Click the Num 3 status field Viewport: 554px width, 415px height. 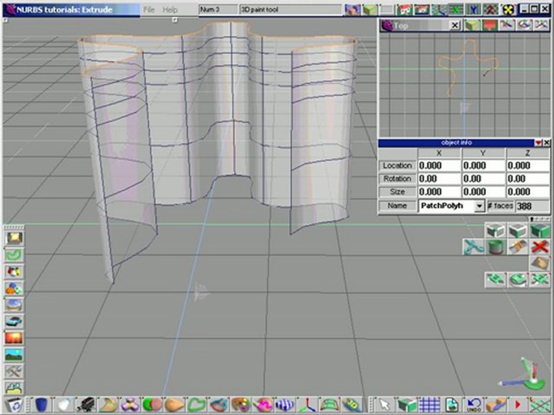coord(218,10)
